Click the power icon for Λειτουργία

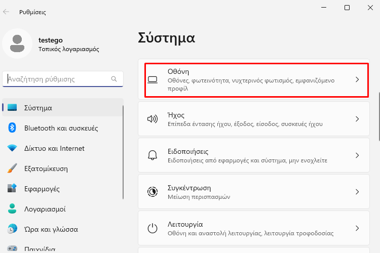pos(153,228)
